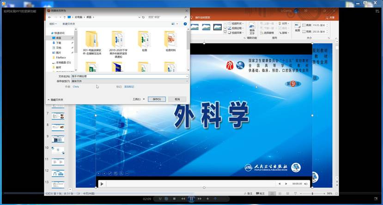Click 桌面 in the address breadcrumb
The height and width of the screenshot is (205, 383).
point(89,18)
